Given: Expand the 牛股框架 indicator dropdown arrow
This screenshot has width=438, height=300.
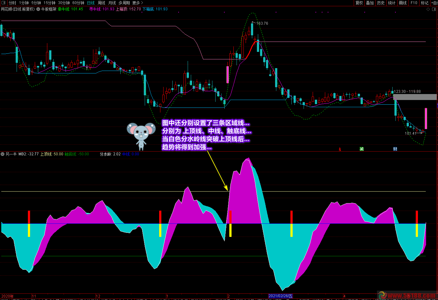Looking at the screenshot, I should click(x=38, y=9).
